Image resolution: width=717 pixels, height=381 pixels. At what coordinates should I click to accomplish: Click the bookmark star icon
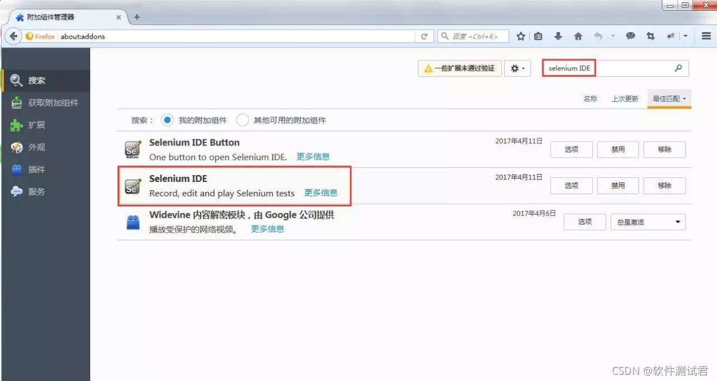pos(520,36)
